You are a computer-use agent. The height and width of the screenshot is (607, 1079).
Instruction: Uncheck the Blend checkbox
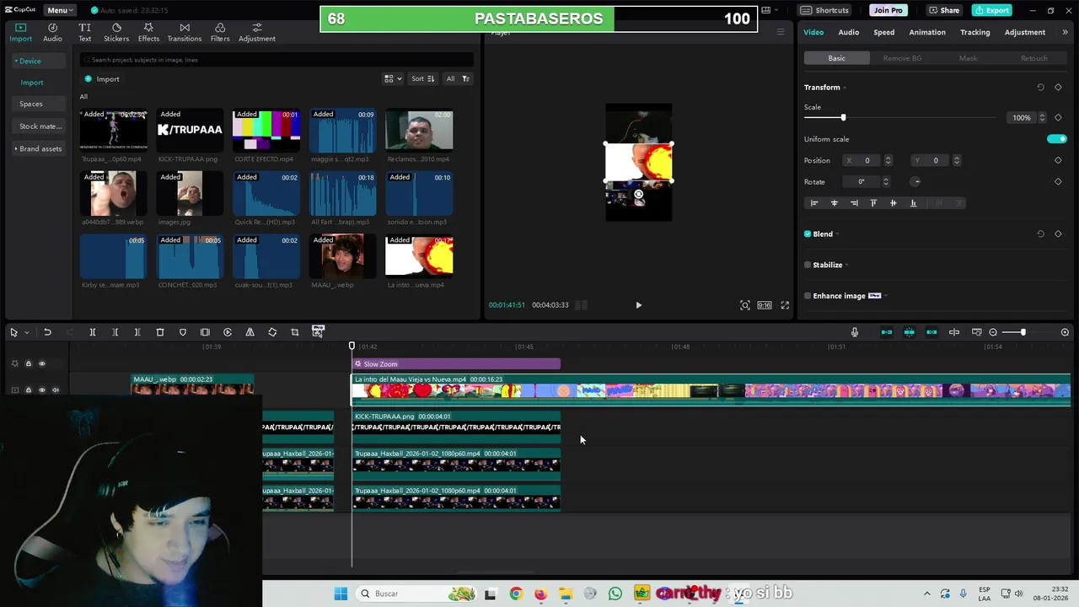pyautogui.click(x=808, y=234)
